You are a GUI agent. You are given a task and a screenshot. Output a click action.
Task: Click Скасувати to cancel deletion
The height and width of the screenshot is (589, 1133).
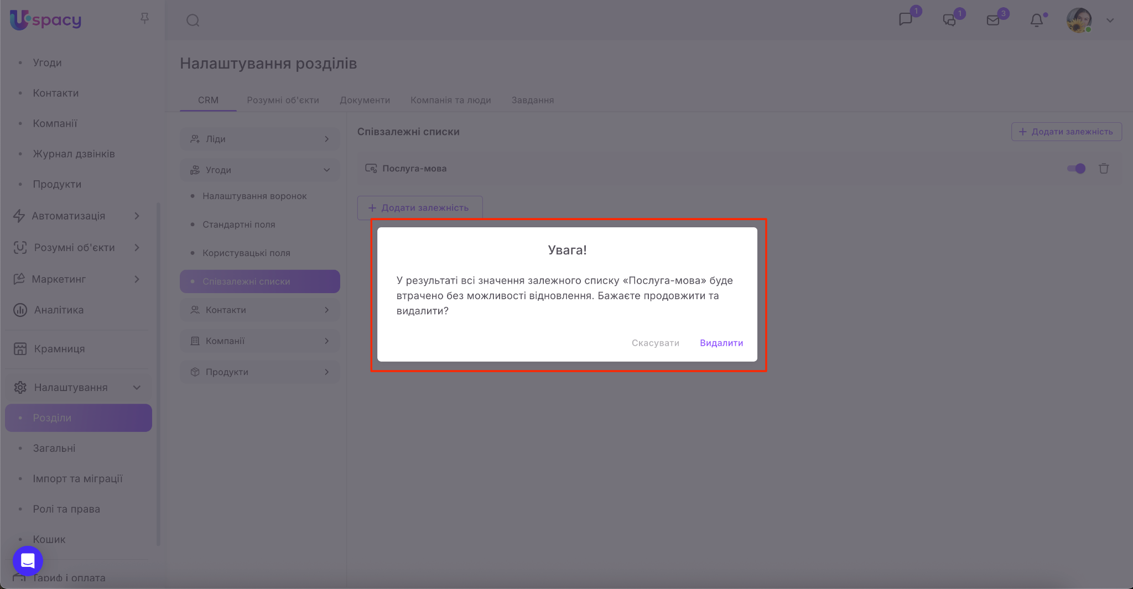point(655,343)
